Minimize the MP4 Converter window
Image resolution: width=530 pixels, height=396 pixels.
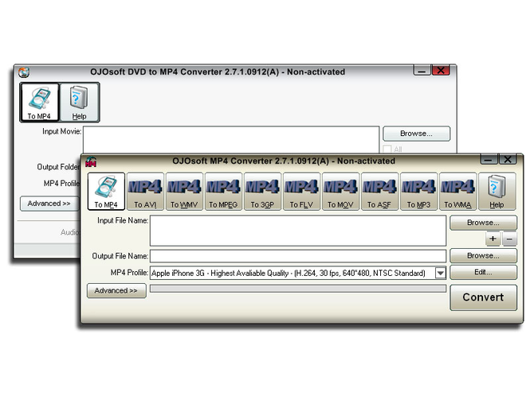(489, 160)
